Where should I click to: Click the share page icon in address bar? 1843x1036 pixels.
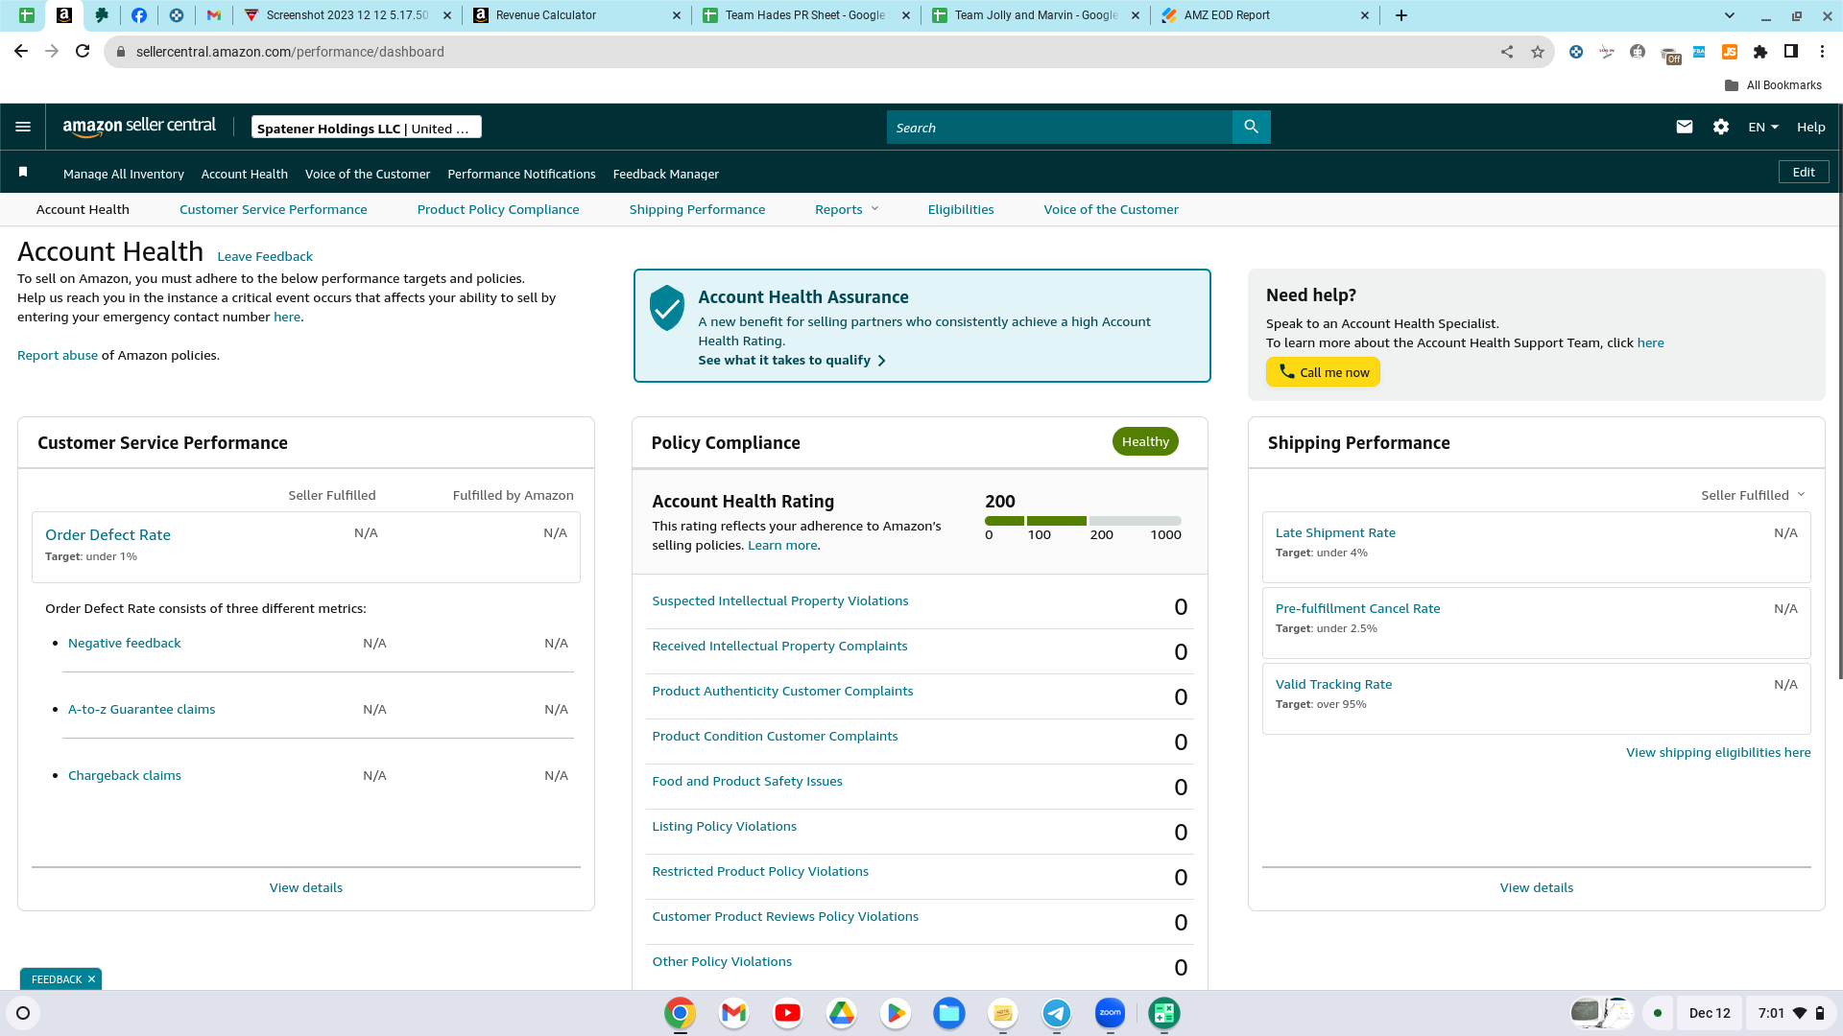click(x=1507, y=52)
